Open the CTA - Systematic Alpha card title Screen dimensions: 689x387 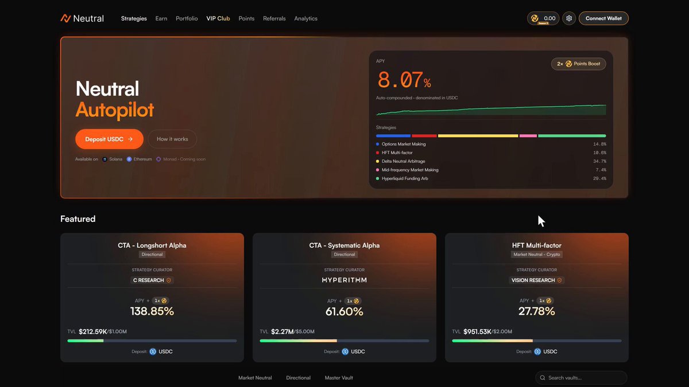pos(344,245)
